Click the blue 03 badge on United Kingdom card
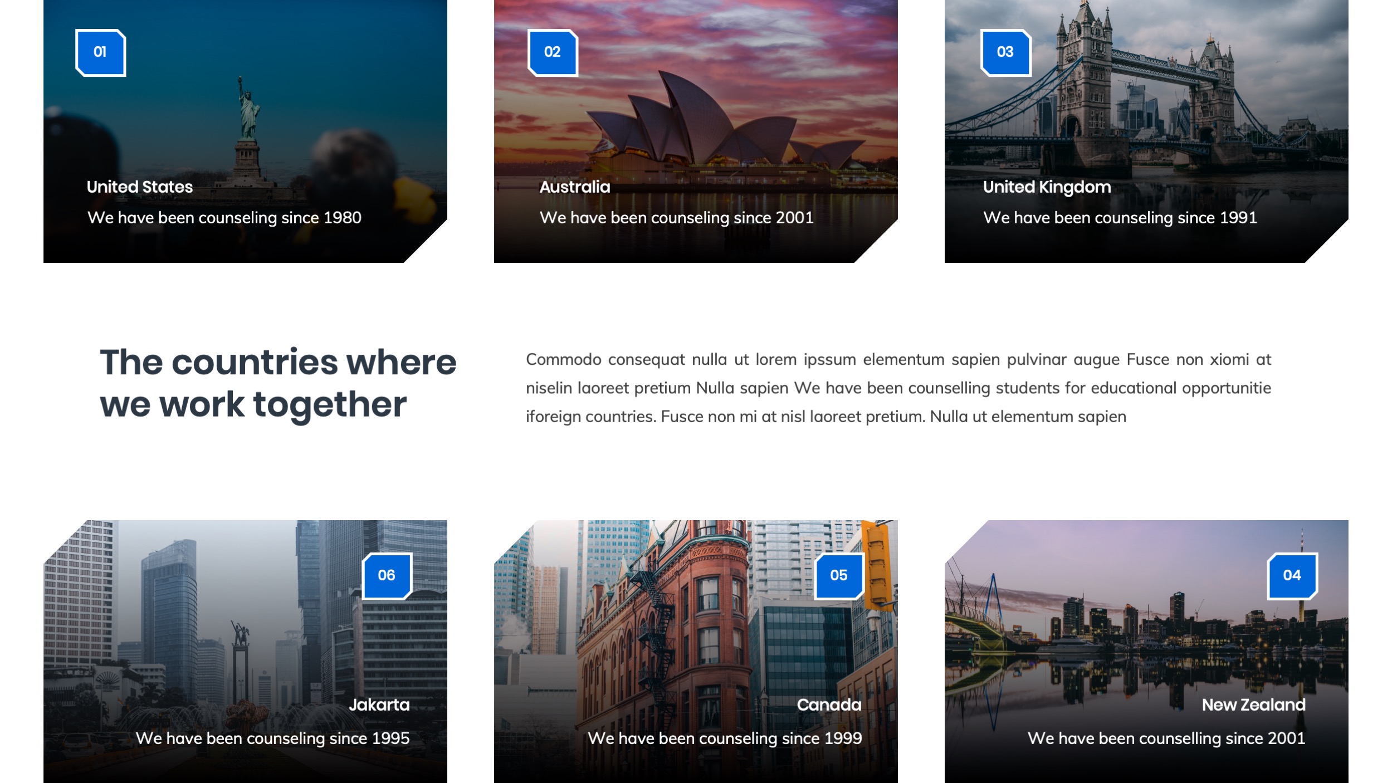Screen dimensions: 1392x783 pos(1005,53)
